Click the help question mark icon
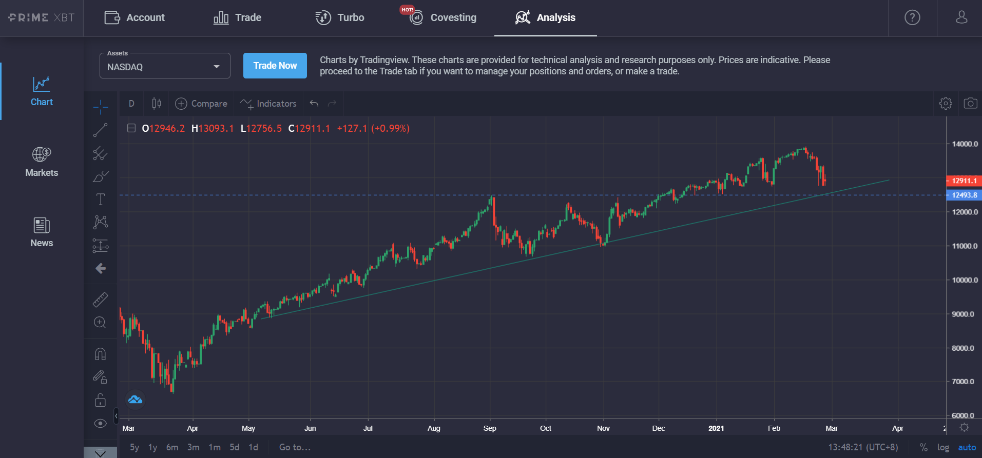The image size is (982, 458). tap(912, 18)
